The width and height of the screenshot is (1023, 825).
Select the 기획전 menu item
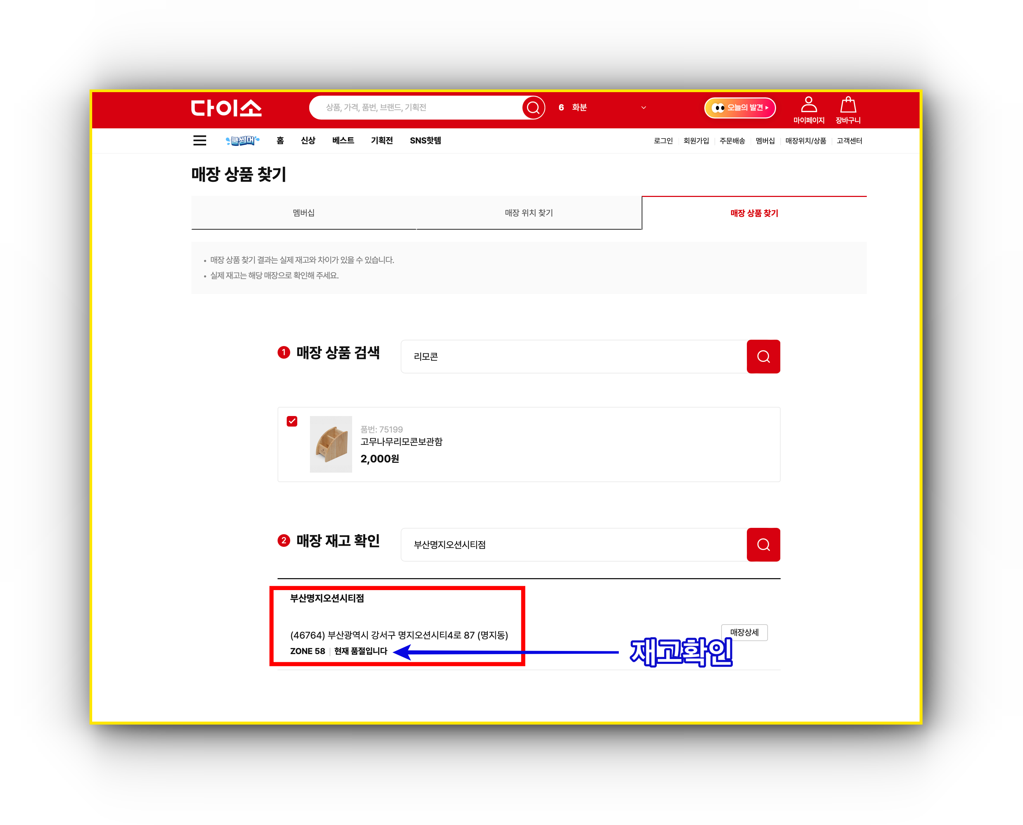point(382,141)
